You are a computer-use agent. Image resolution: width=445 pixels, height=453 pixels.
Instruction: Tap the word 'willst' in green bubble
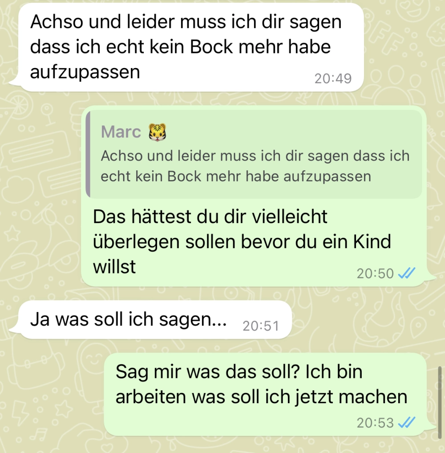114,266
